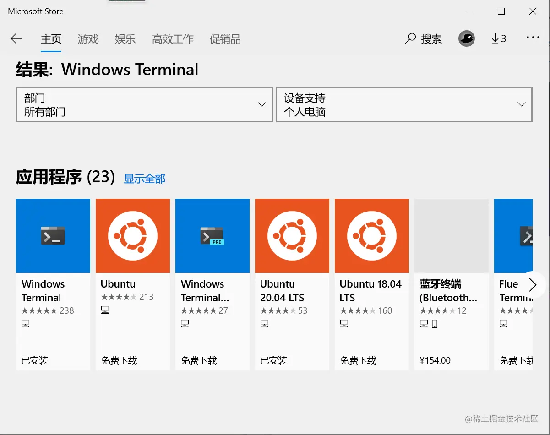Click the PC icon under Ubuntu 20.04 LTS
Screen dimensions: 550x435
[264, 324]
